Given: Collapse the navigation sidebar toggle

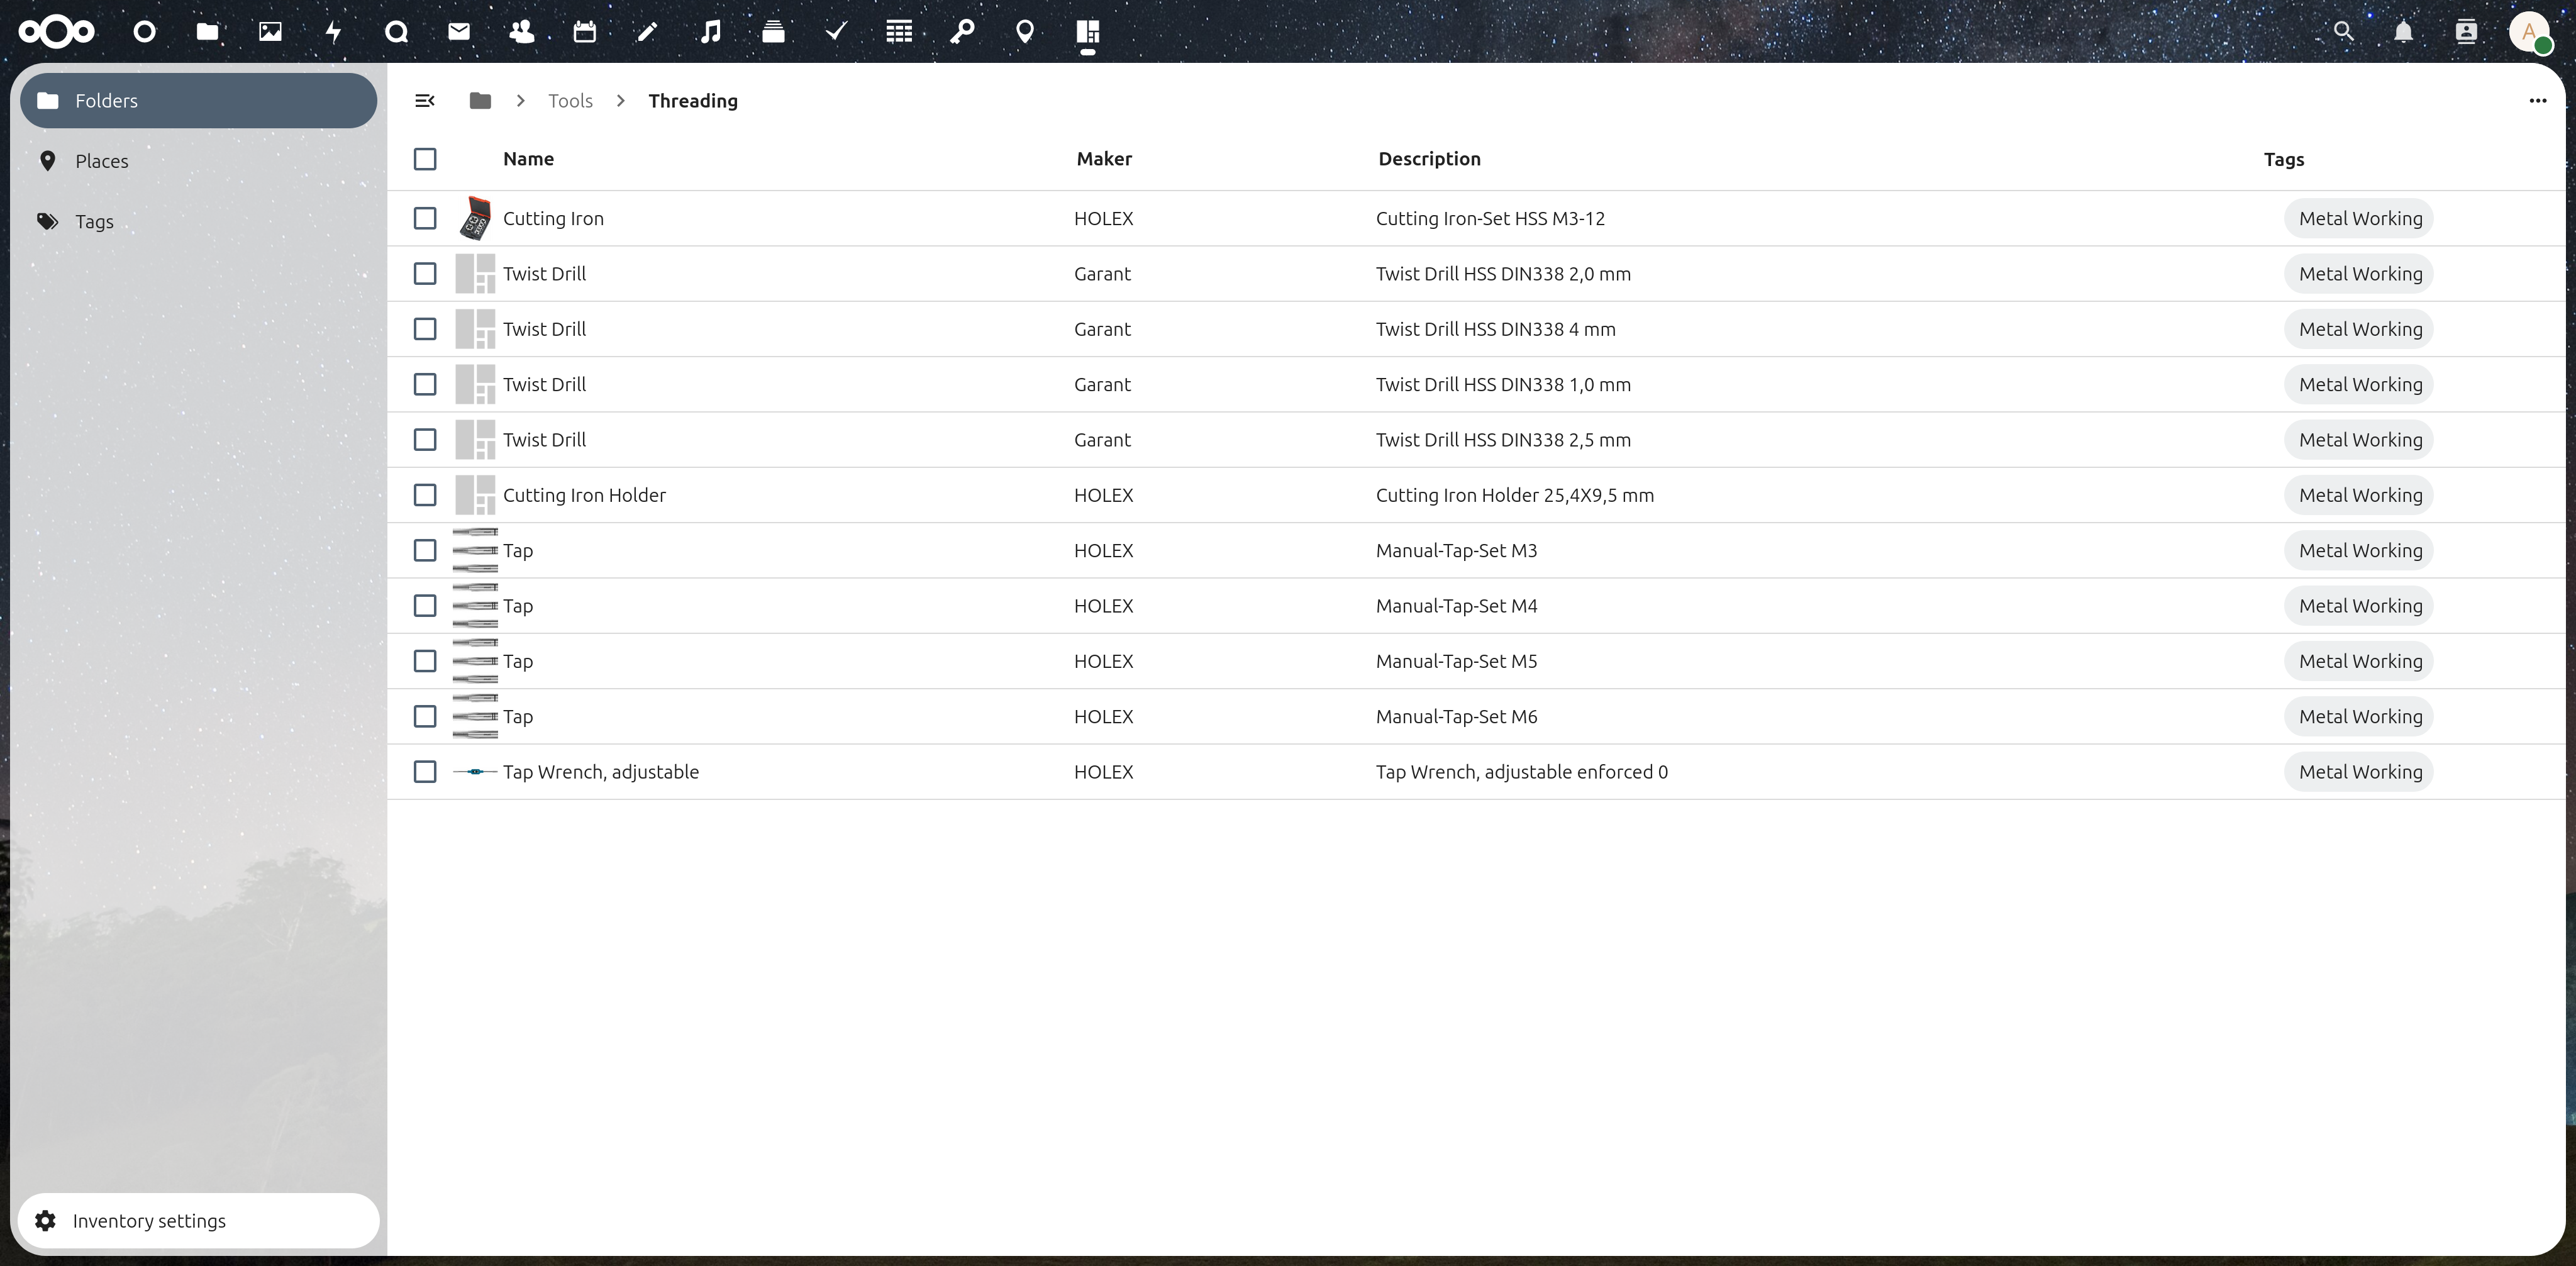Looking at the screenshot, I should 425,101.
